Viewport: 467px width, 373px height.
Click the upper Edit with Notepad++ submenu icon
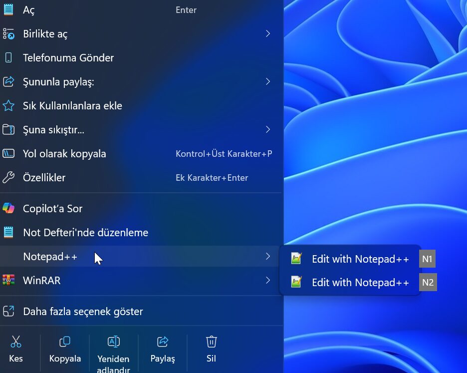pyautogui.click(x=296, y=259)
